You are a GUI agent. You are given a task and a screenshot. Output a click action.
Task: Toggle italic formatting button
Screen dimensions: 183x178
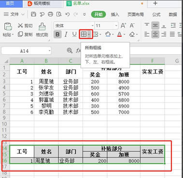click(x=66, y=34)
